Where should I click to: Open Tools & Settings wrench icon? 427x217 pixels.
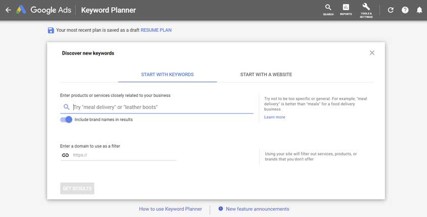(366, 10)
